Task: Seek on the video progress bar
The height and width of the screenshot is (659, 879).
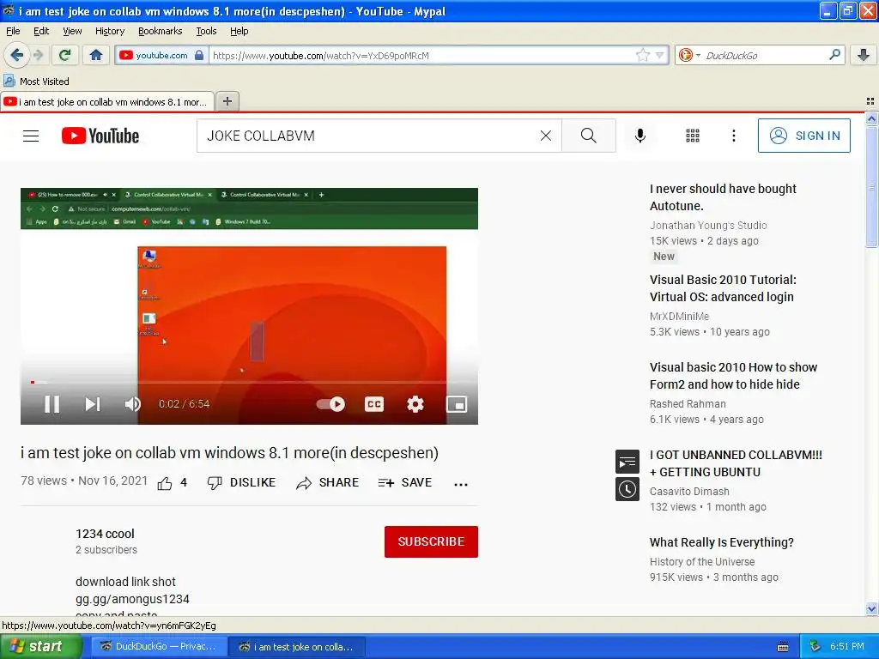Action: (249, 382)
